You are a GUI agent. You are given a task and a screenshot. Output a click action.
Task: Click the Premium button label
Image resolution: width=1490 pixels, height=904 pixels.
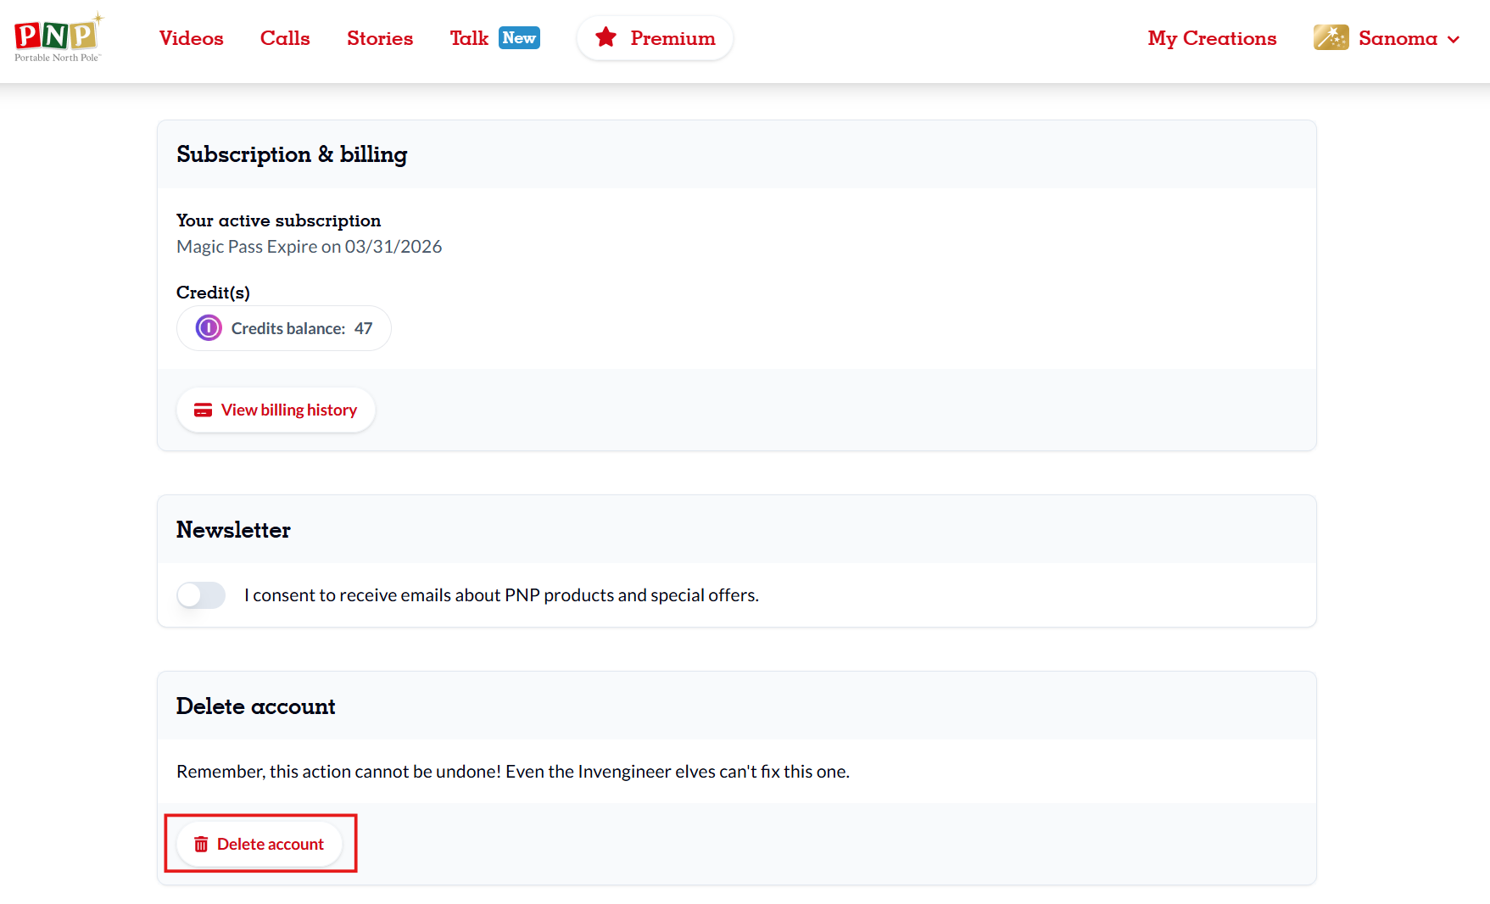[x=672, y=38]
